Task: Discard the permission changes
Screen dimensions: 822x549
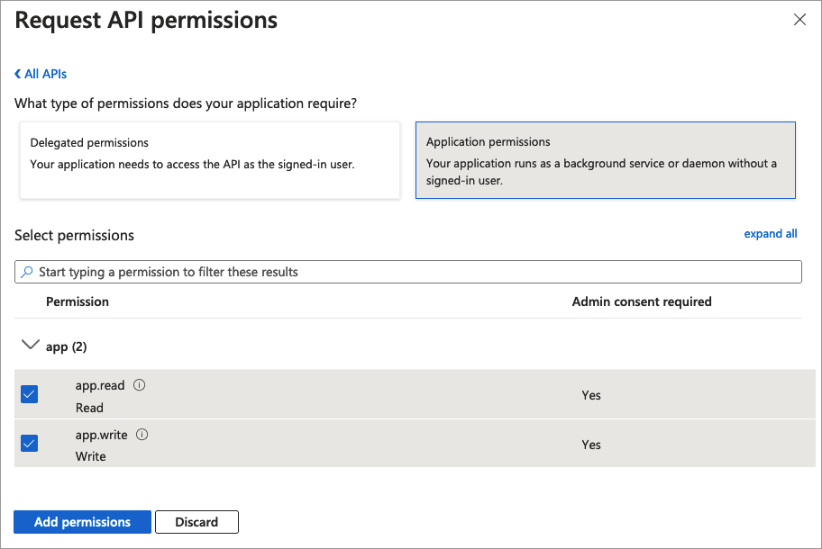Action: pos(196,522)
